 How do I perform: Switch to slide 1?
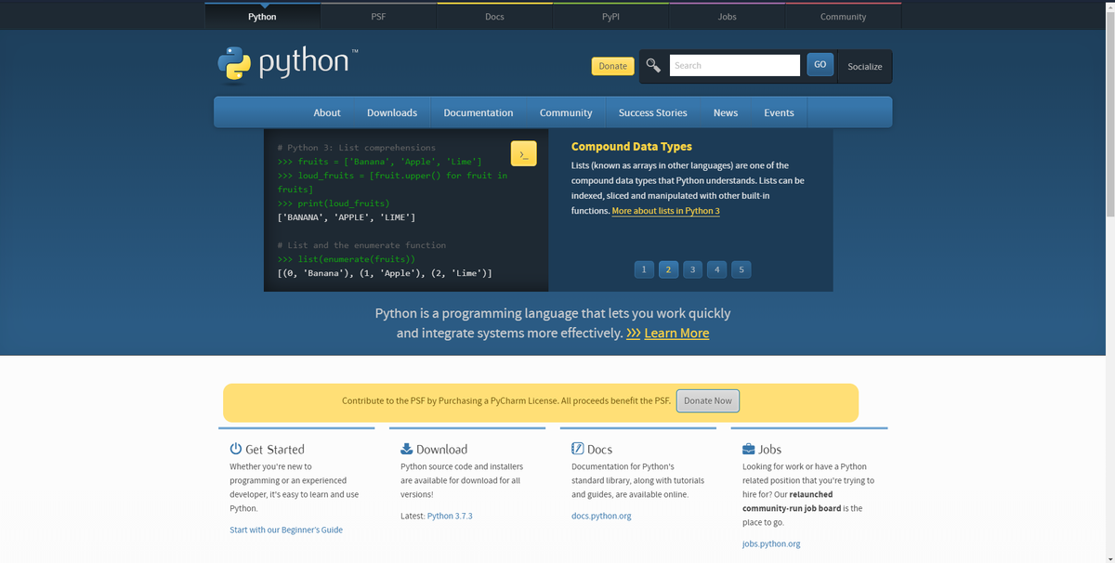tap(644, 269)
